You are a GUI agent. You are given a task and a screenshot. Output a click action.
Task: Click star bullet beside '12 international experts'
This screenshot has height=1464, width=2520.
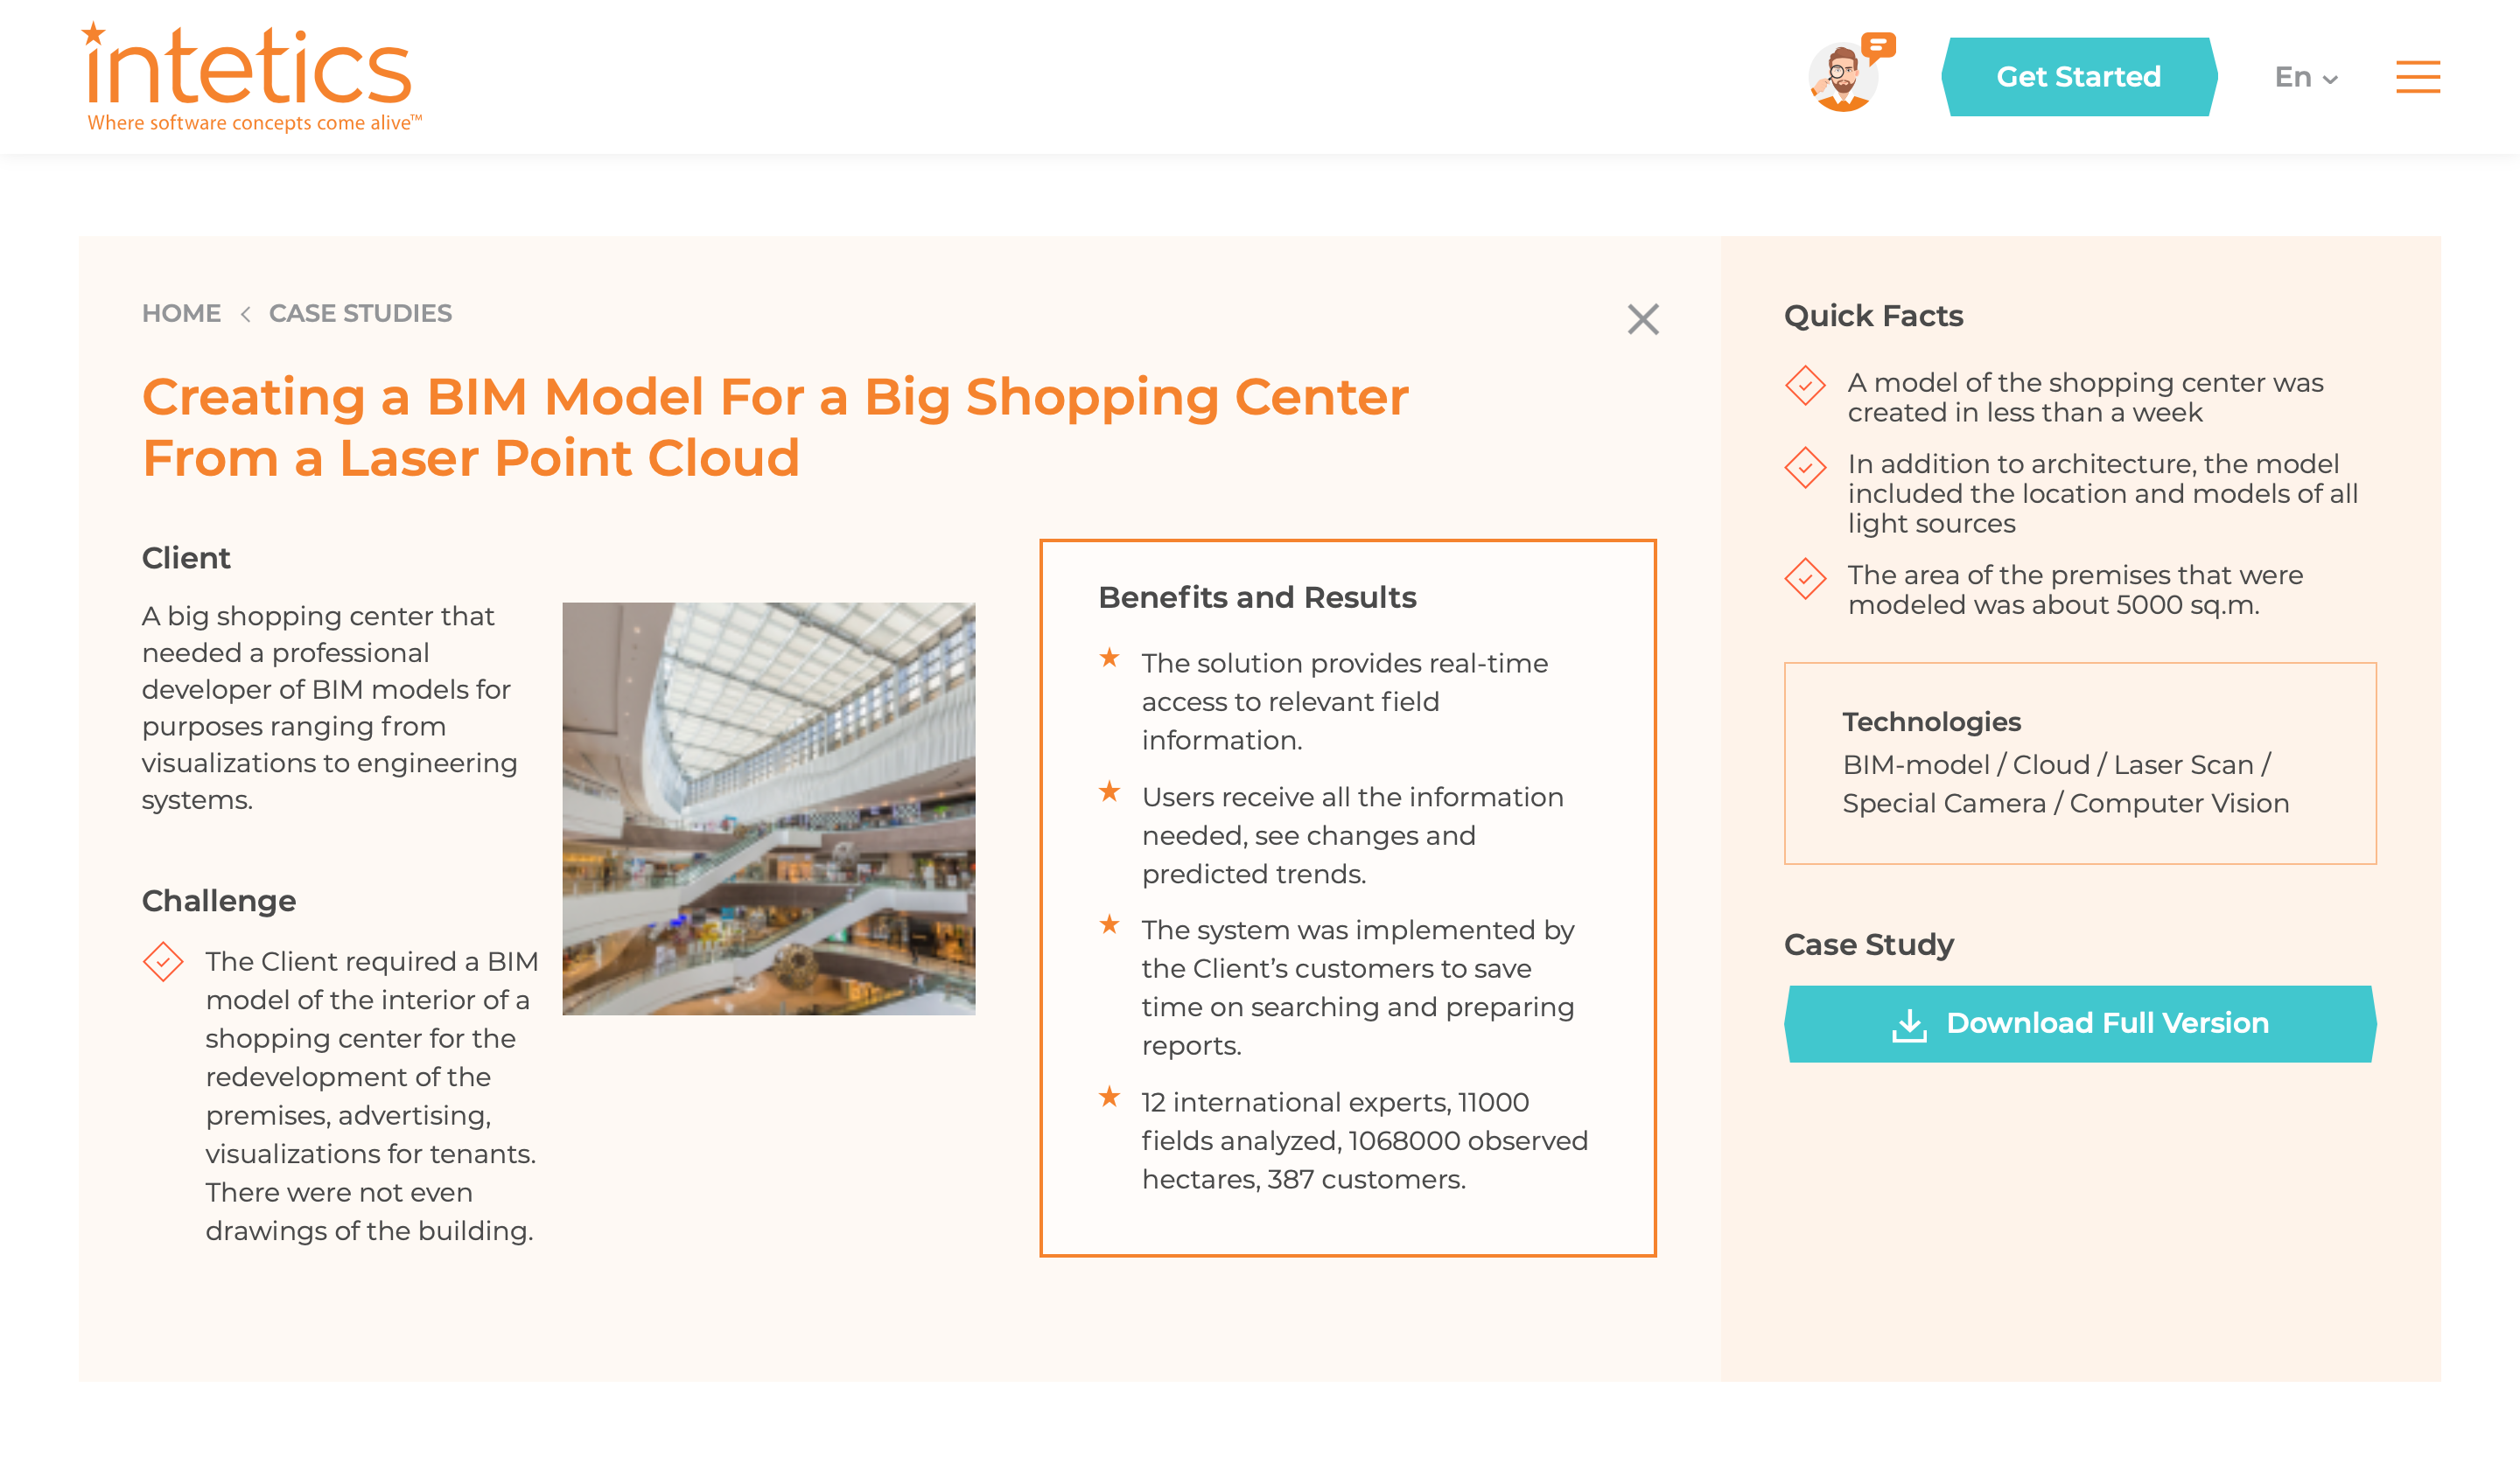pyautogui.click(x=1108, y=1097)
